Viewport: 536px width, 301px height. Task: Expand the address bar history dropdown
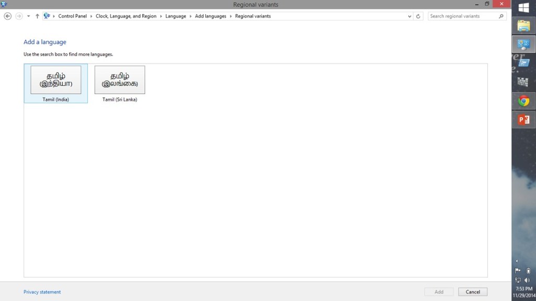[x=409, y=16]
